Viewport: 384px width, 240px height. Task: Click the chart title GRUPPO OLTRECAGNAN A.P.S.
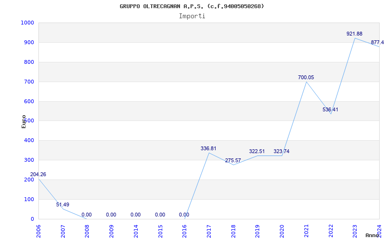click(x=192, y=6)
